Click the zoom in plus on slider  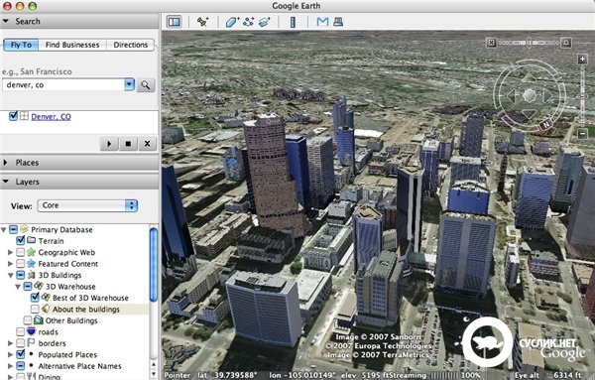(582, 59)
